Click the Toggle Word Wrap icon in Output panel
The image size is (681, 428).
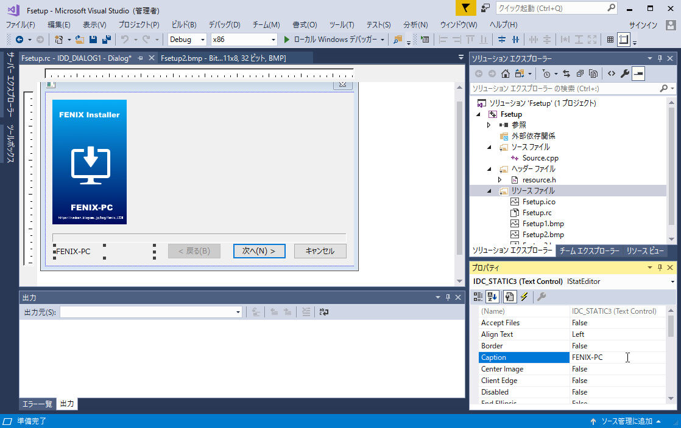tap(324, 312)
